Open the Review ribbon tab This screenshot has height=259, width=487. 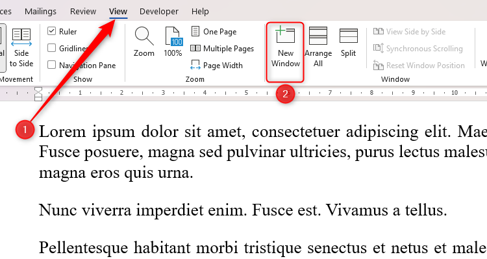click(x=83, y=12)
